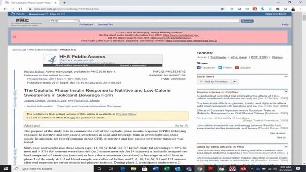This screenshot has width=306, height=172.
Task: Click Sign in to NCBI
Action: click(x=276, y=14)
